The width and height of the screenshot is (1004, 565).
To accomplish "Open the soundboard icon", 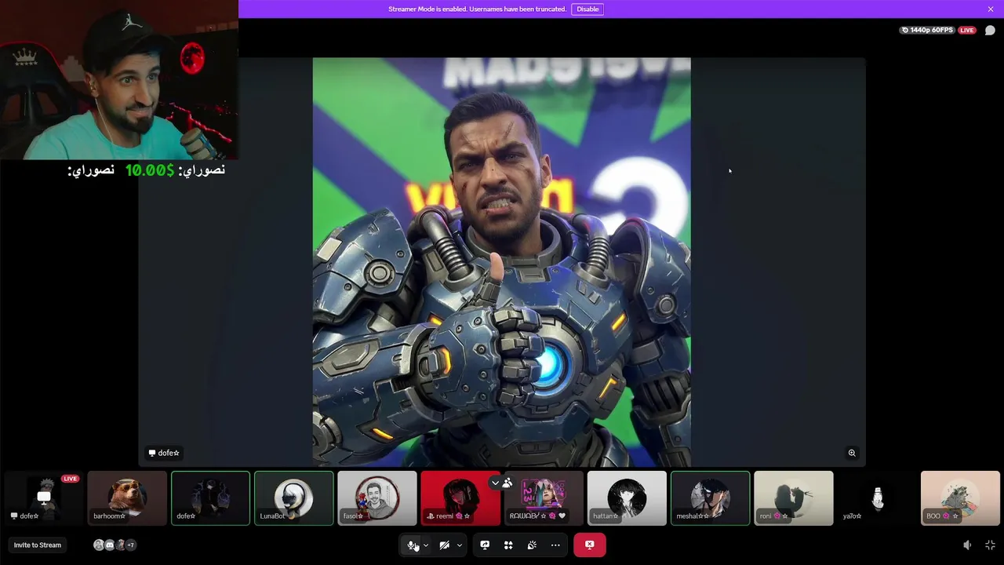I will point(532,545).
